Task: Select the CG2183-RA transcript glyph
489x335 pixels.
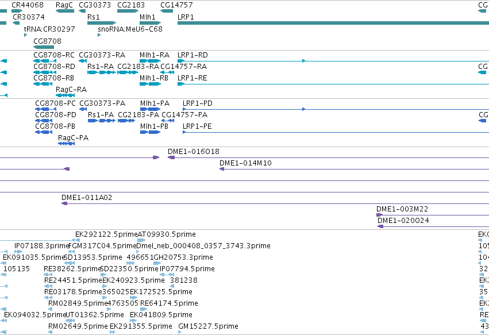Action: coord(128,72)
